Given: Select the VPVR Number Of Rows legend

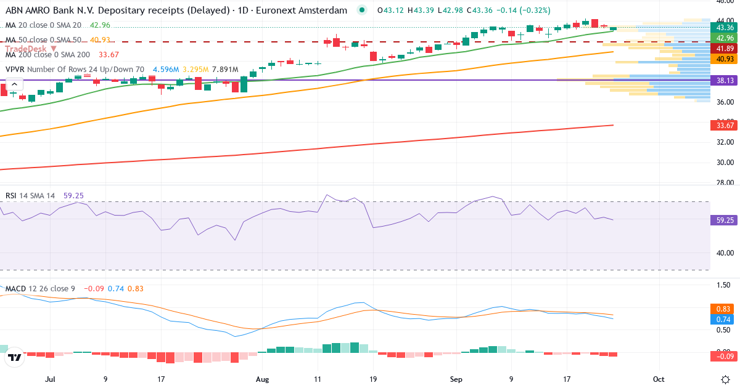Looking at the screenshot, I should 75,70.
